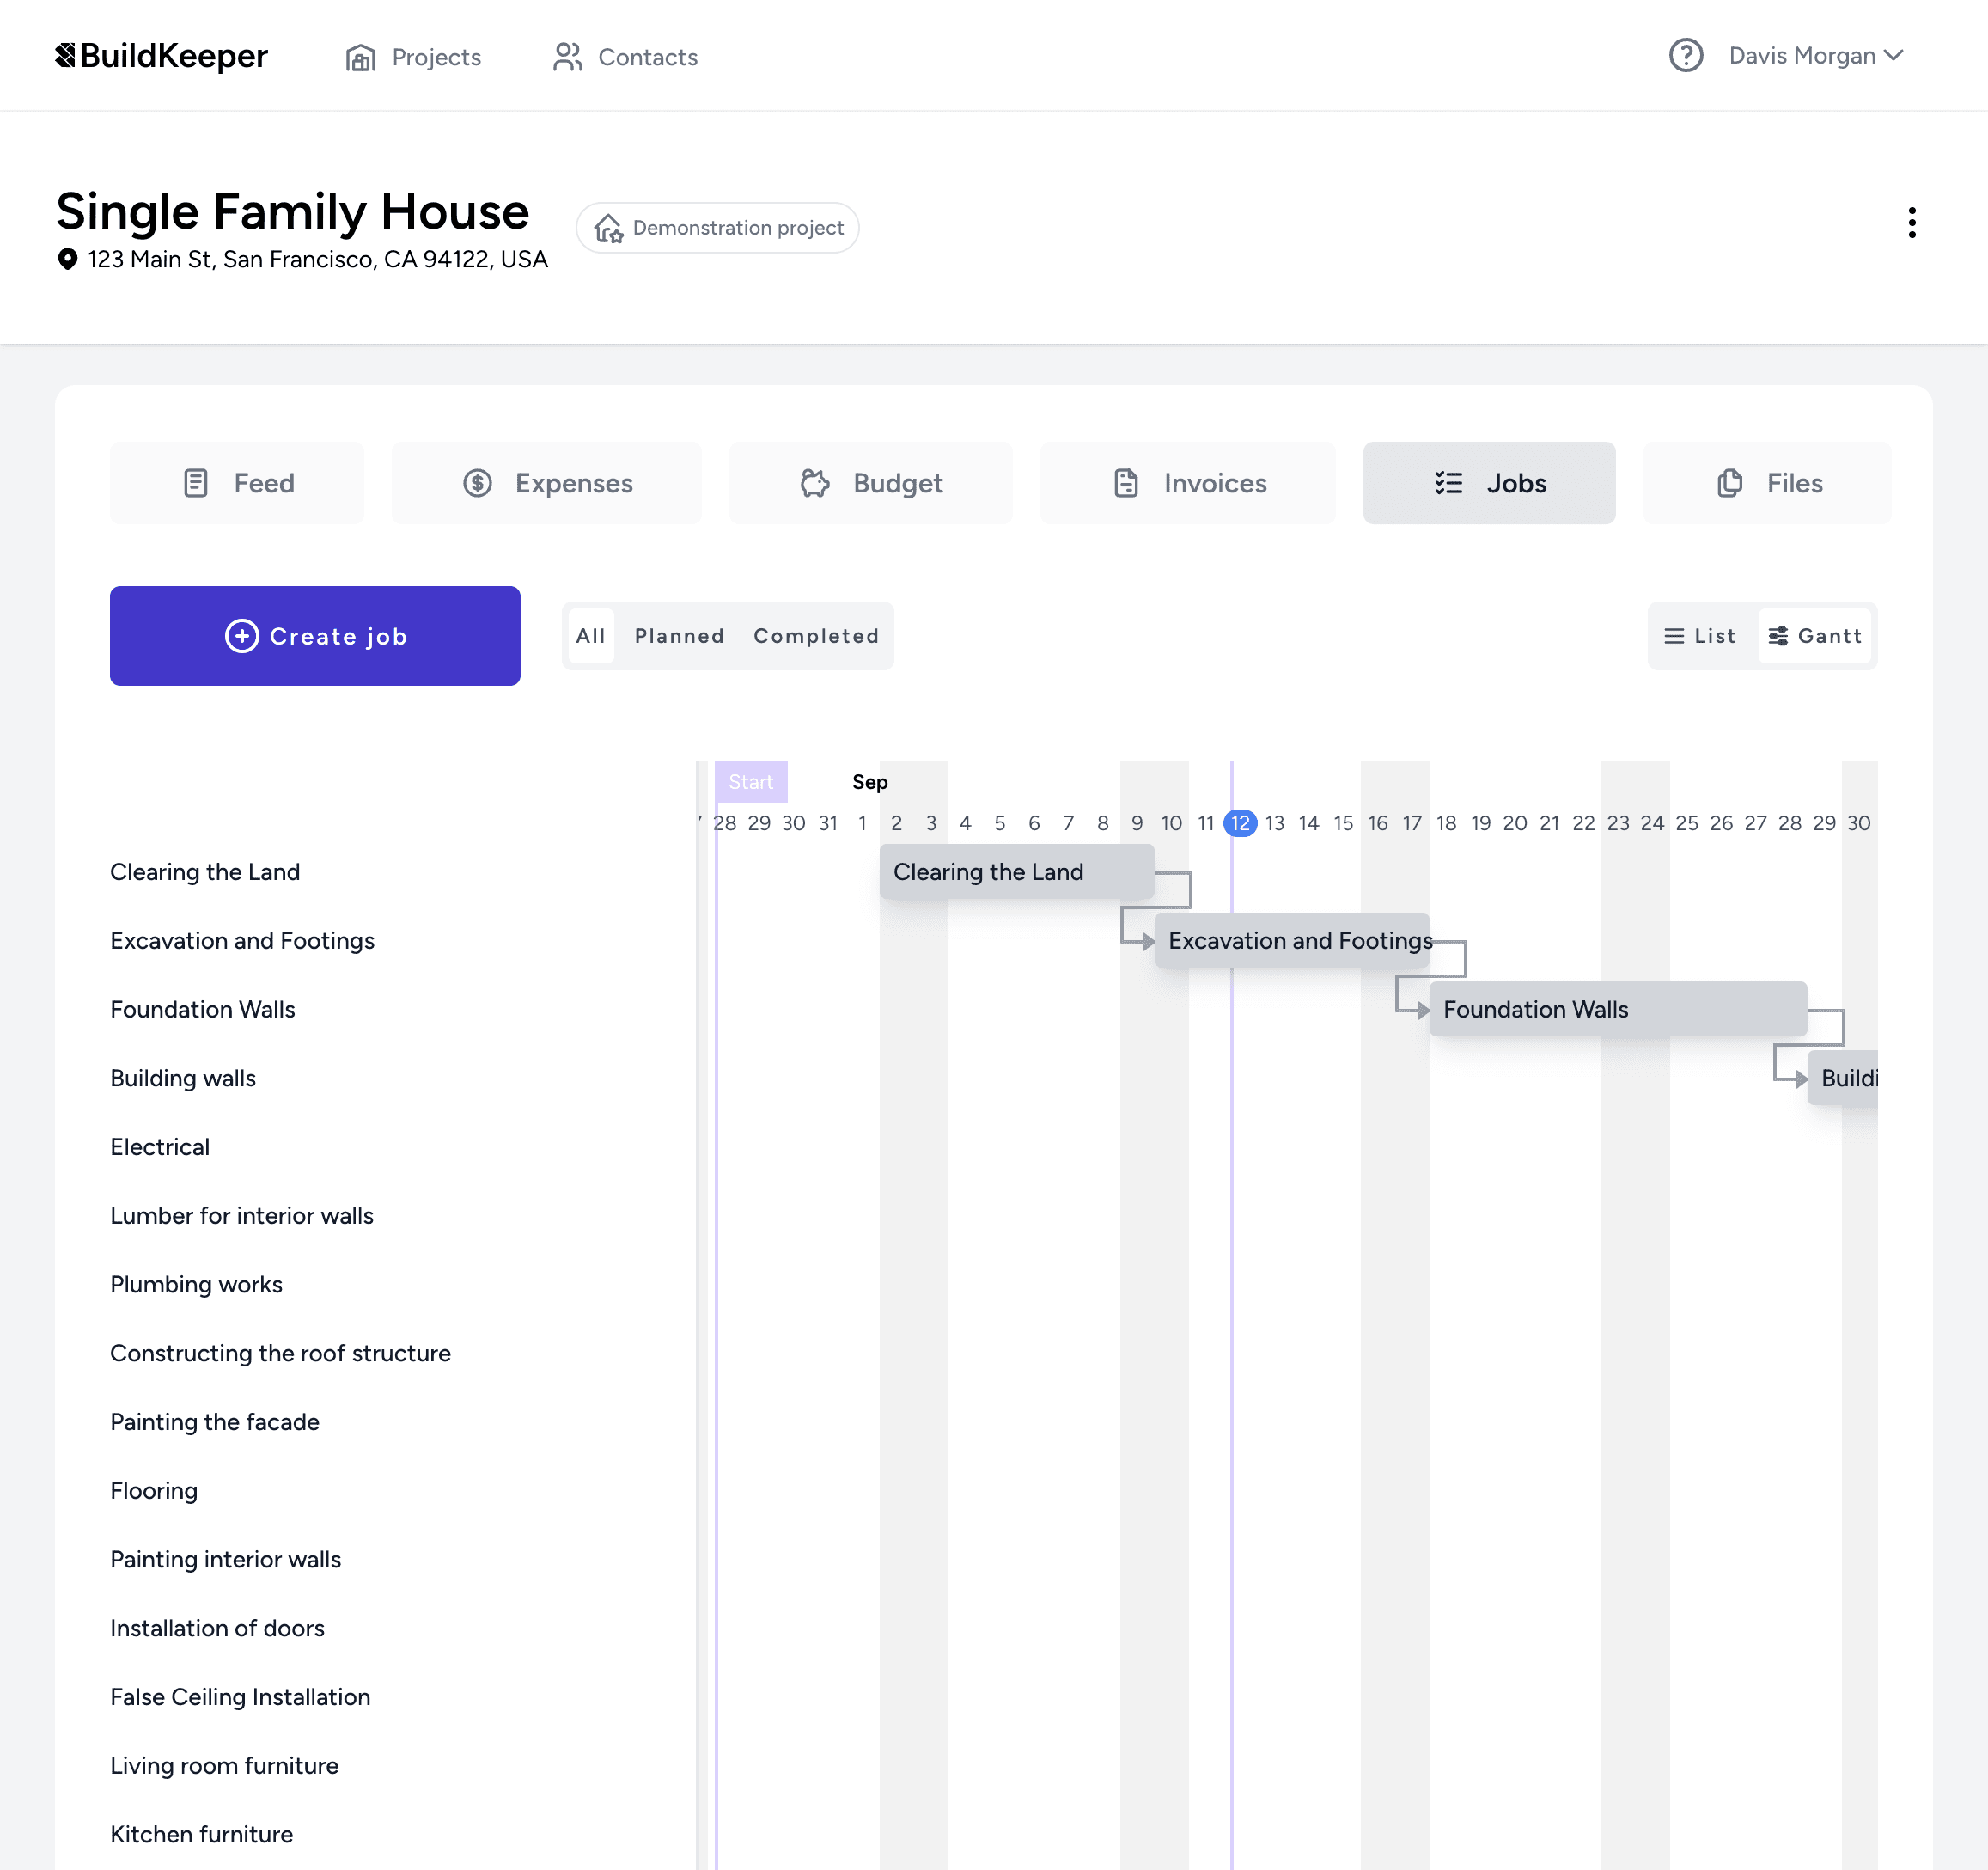Screen dimensions: 1988x1870
Task: Switch to List view
Action: pos(1700,635)
